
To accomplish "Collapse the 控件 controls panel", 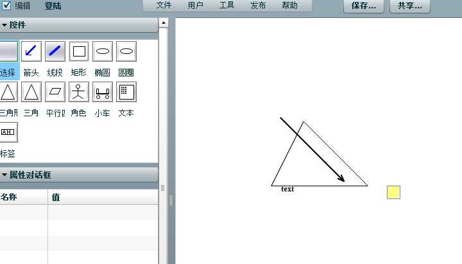I will pyautogui.click(x=4, y=25).
